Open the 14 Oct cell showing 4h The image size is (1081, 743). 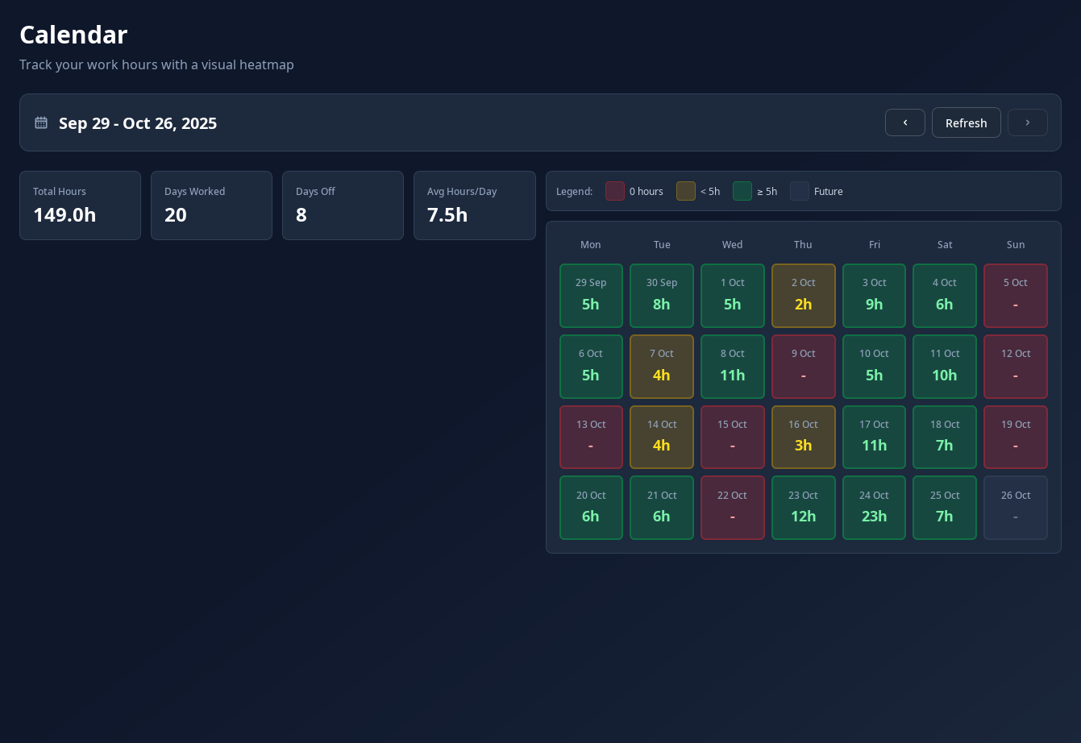pyautogui.click(x=661, y=437)
